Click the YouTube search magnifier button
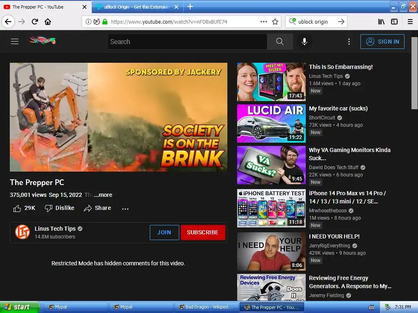Image resolution: width=418 pixels, height=313 pixels. tap(280, 42)
